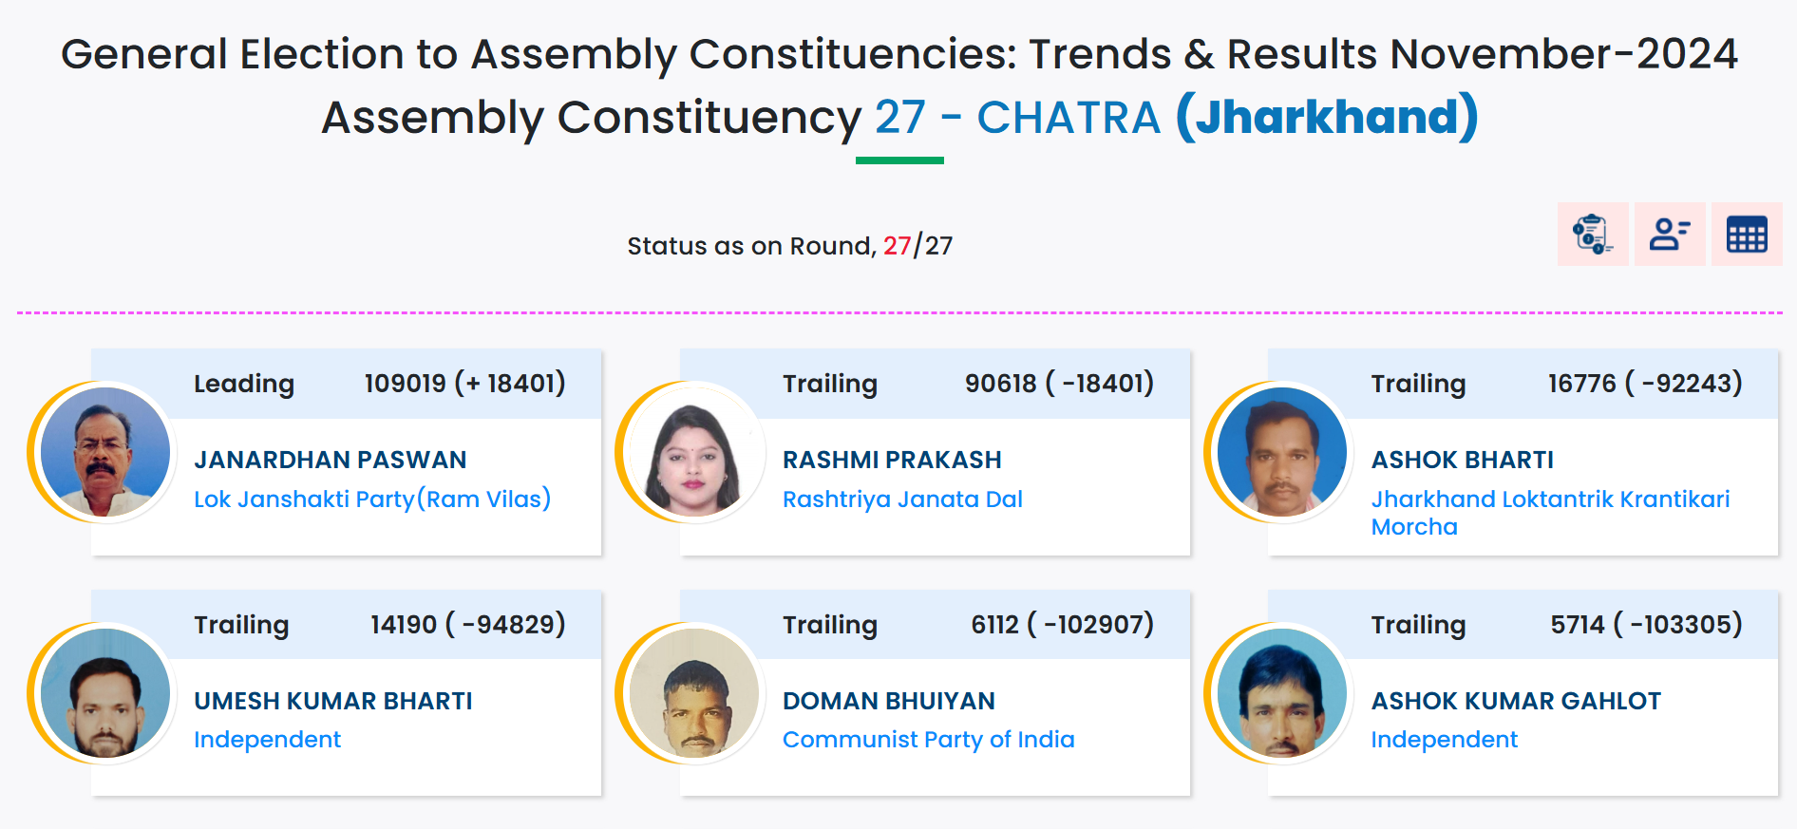Click the candidate list person icon
Image resolution: width=1797 pixels, height=829 pixels.
click(1670, 234)
